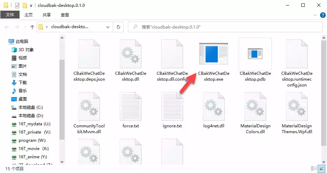Click the Up one level arrow
The image size is (327, 173).
(x=32, y=27)
